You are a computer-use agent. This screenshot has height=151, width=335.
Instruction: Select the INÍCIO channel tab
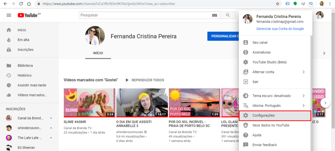point(98,53)
